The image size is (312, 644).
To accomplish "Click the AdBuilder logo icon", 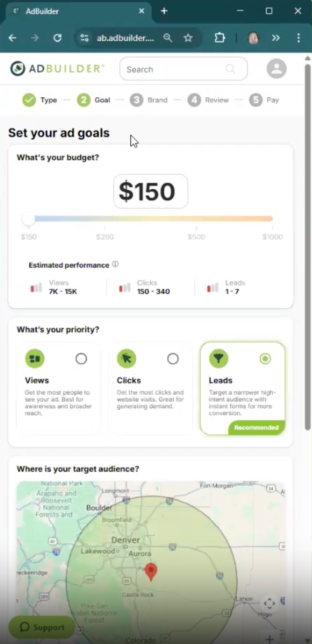I will click(18, 69).
